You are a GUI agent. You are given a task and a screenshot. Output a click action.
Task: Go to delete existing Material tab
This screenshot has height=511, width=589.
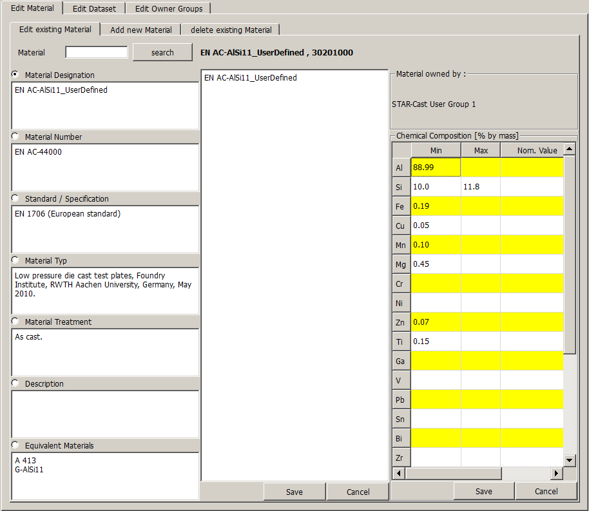pyautogui.click(x=231, y=30)
